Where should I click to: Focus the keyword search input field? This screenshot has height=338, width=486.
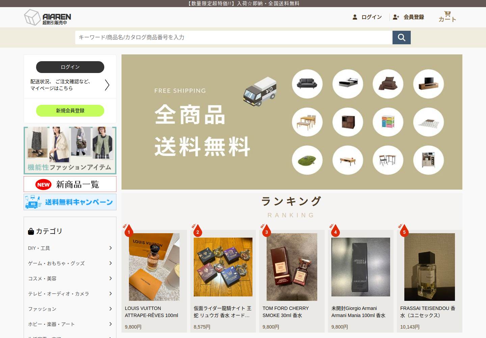pos(234,38)
